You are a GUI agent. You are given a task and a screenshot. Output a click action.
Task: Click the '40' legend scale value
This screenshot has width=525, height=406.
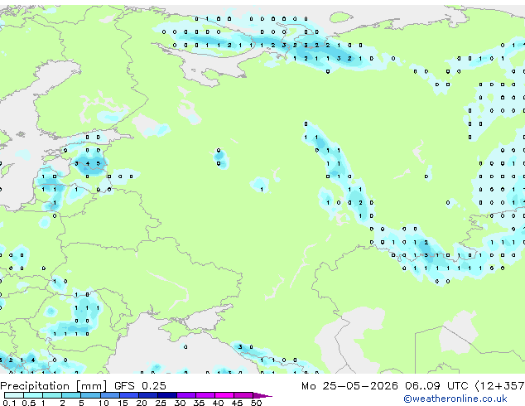[218, 403]
